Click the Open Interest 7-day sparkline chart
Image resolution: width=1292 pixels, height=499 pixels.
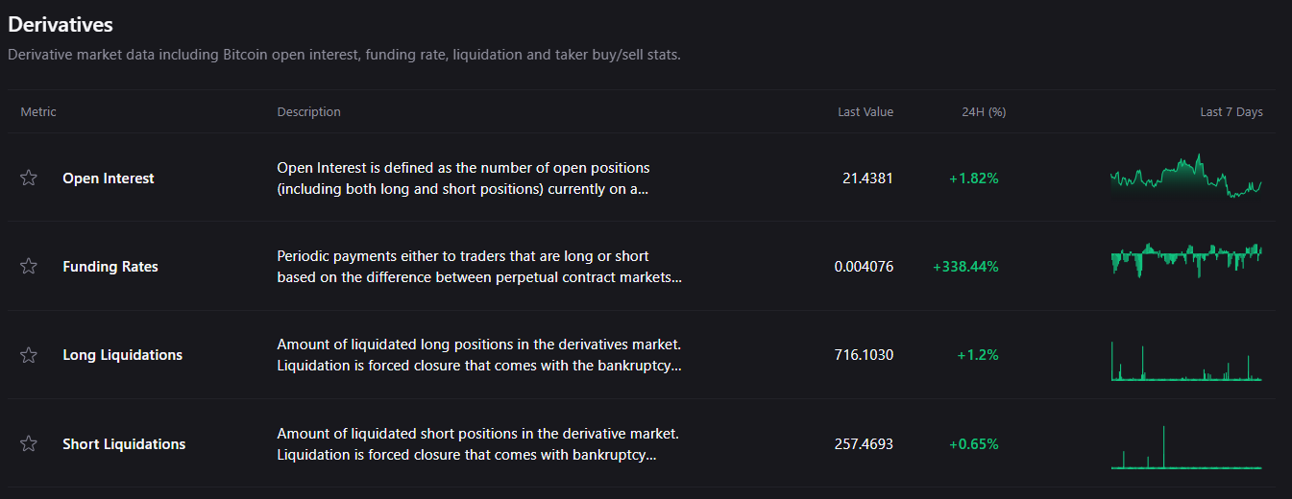pyautogui.click(x=1185, y=177)
